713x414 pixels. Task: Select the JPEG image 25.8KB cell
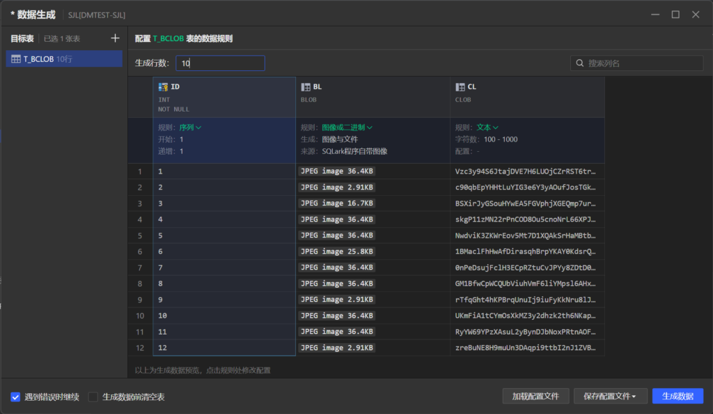336,252
